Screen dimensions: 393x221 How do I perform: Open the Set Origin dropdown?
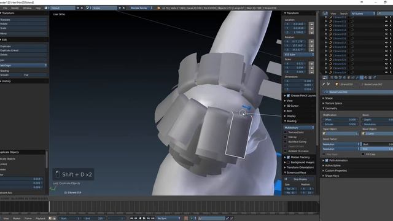pos(23,66)
